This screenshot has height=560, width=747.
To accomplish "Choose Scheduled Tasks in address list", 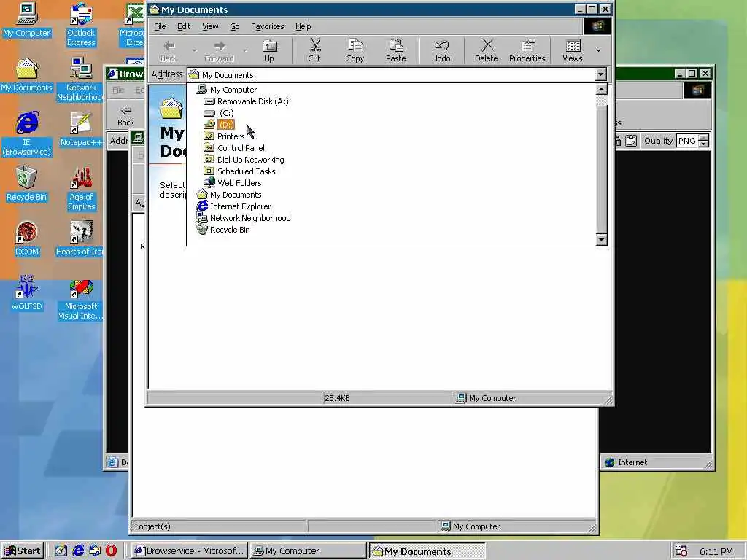I will (246, 171).
